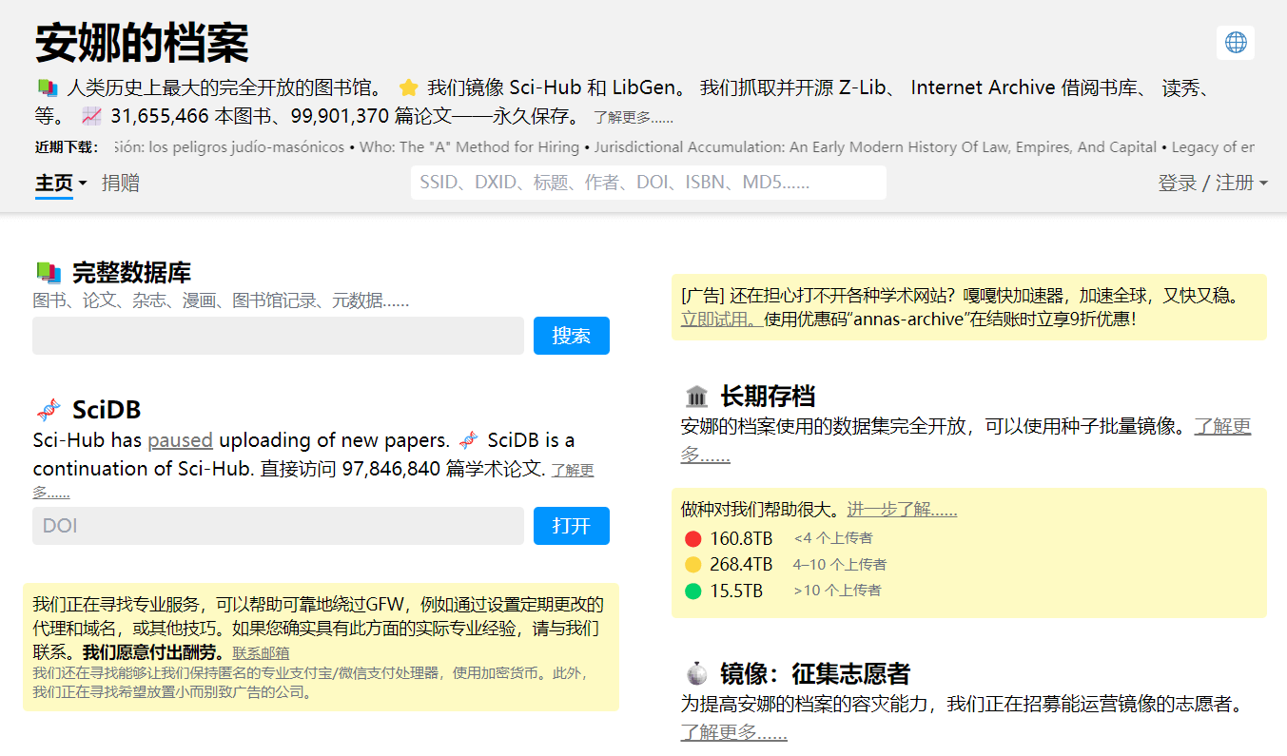Click the 安娜的档案 site title
This screenshot has height=756, width=1287.
[x=142, y=43]
